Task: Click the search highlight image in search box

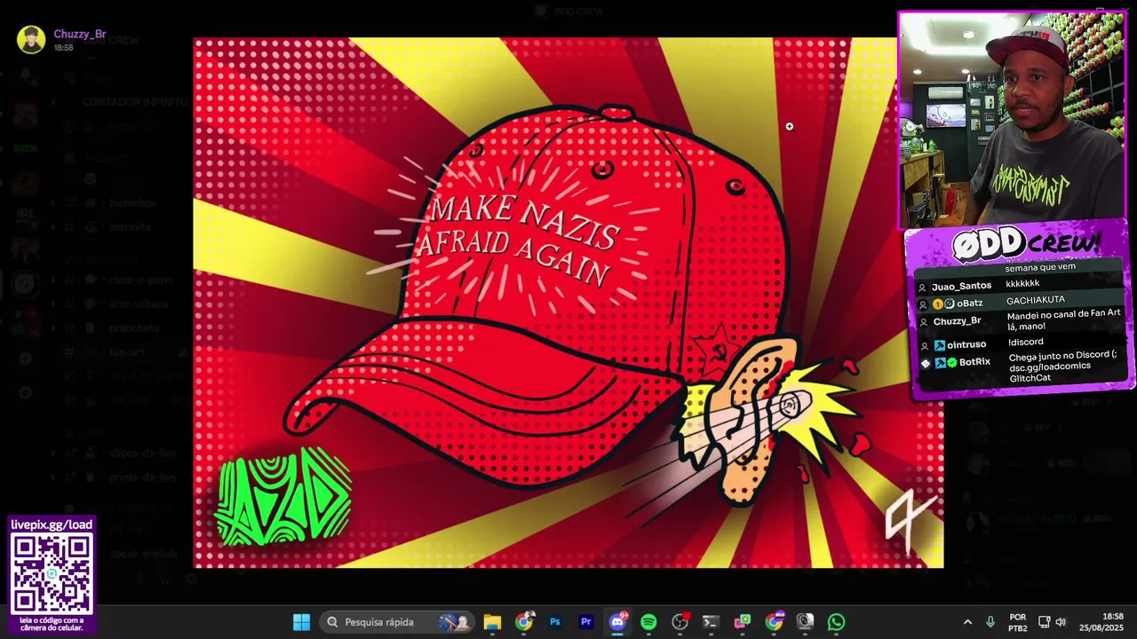Action: point(456,622)
